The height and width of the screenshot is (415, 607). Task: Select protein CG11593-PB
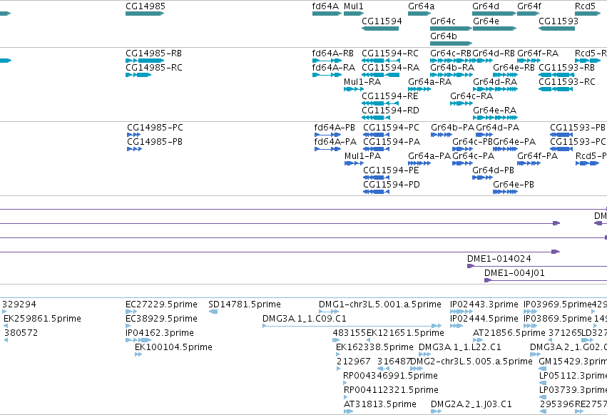(561, 135)
